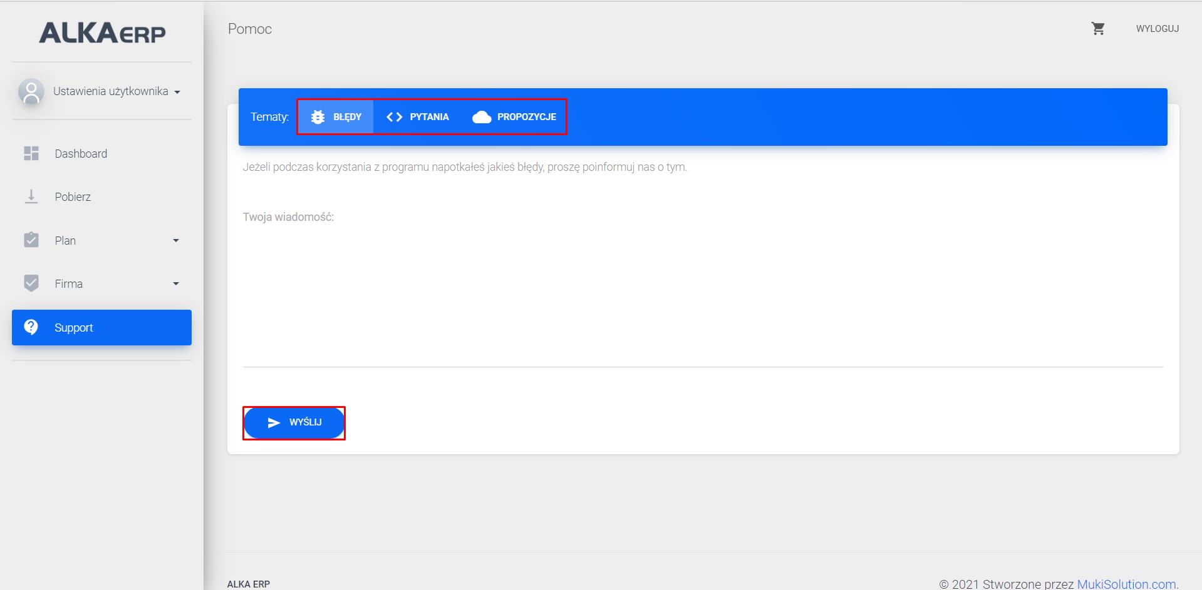Expand the Ustawienia użytkownika dropdown arrow
Screen dimensions: 1202x590
(177, 92)
